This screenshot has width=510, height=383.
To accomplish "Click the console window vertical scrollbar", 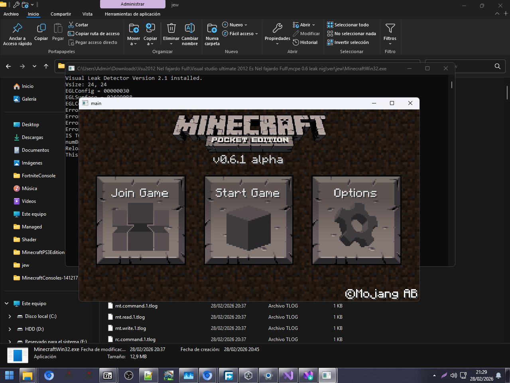I will click(452, 85).
